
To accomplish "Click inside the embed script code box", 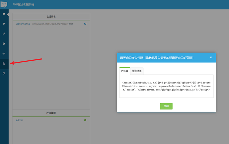I will pos(166,86).
